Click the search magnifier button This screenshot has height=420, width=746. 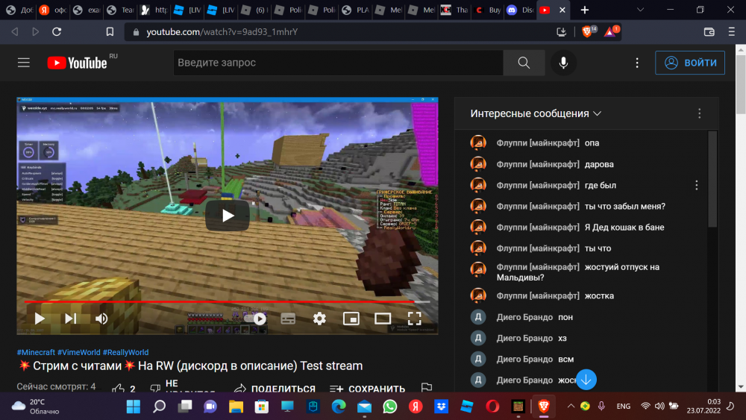[x=524, y=63]
